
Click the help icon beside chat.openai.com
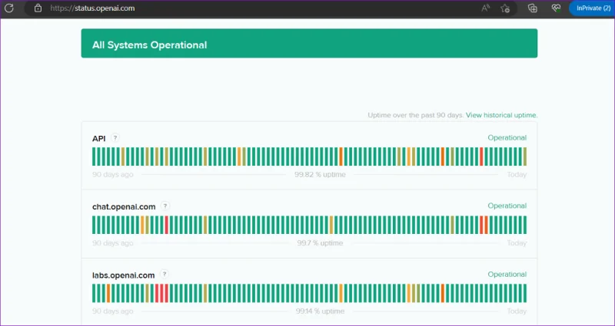(x=165, y=206)
